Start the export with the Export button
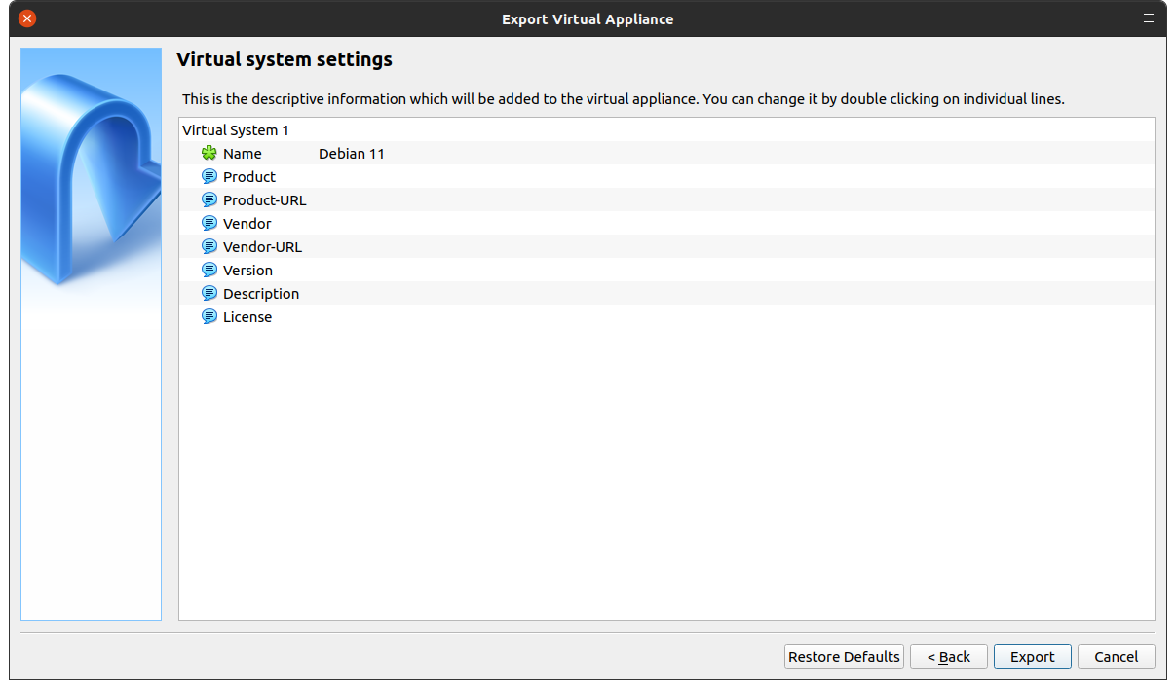This screenshot has width=1176, height=689. pyautogui.click(x=1032, y=657)
